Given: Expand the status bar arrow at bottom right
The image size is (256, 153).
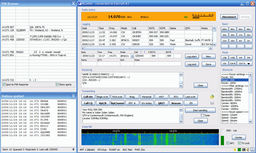Looking at the screenshot, I should pyautogui.click(x=252, y=149).
